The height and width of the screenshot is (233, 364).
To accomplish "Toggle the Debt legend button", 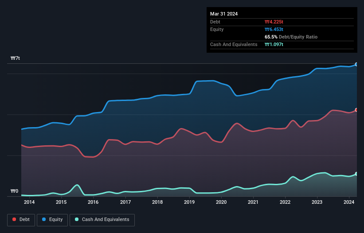I will (x=21, y=220).
